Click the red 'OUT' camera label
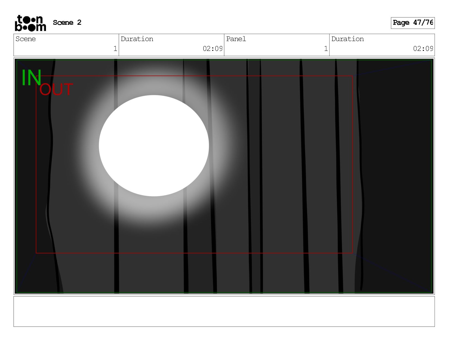This screenshot has width=449, height=347. (x=56, y=89)
